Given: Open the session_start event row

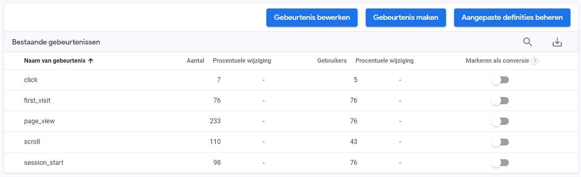Looking at the screenshot, I should 44,163.
